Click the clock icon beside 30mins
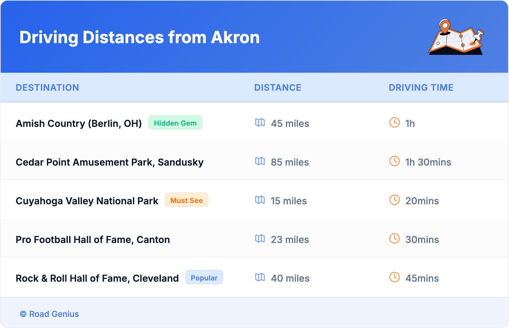The image size is (509, 328). click(394, 239)
